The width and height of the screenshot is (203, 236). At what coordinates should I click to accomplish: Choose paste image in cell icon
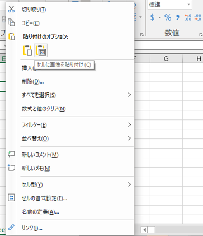41,50
